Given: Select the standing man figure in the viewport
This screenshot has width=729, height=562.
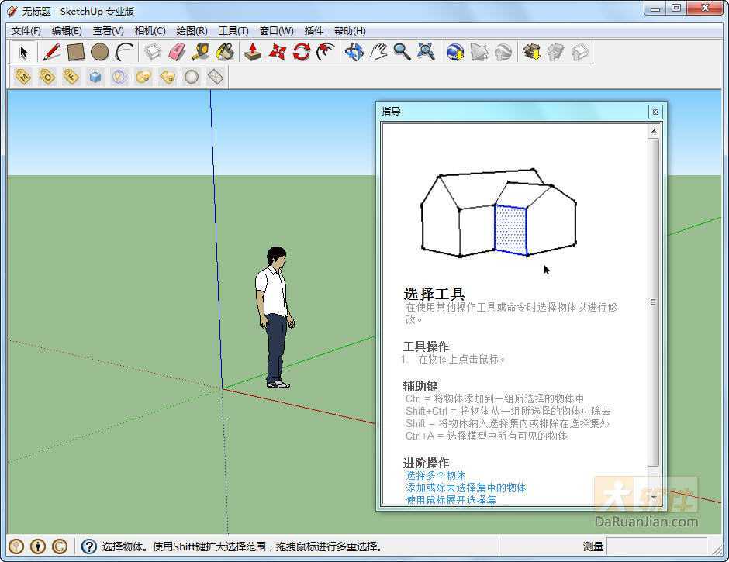Looking at the screenshot, I should (x=275, y=317).
